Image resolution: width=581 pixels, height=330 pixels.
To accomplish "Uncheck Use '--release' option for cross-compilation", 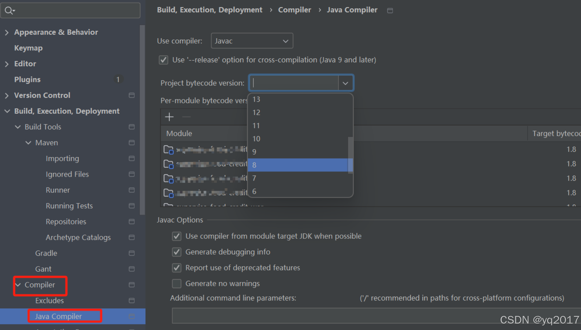I will (163, 60).
